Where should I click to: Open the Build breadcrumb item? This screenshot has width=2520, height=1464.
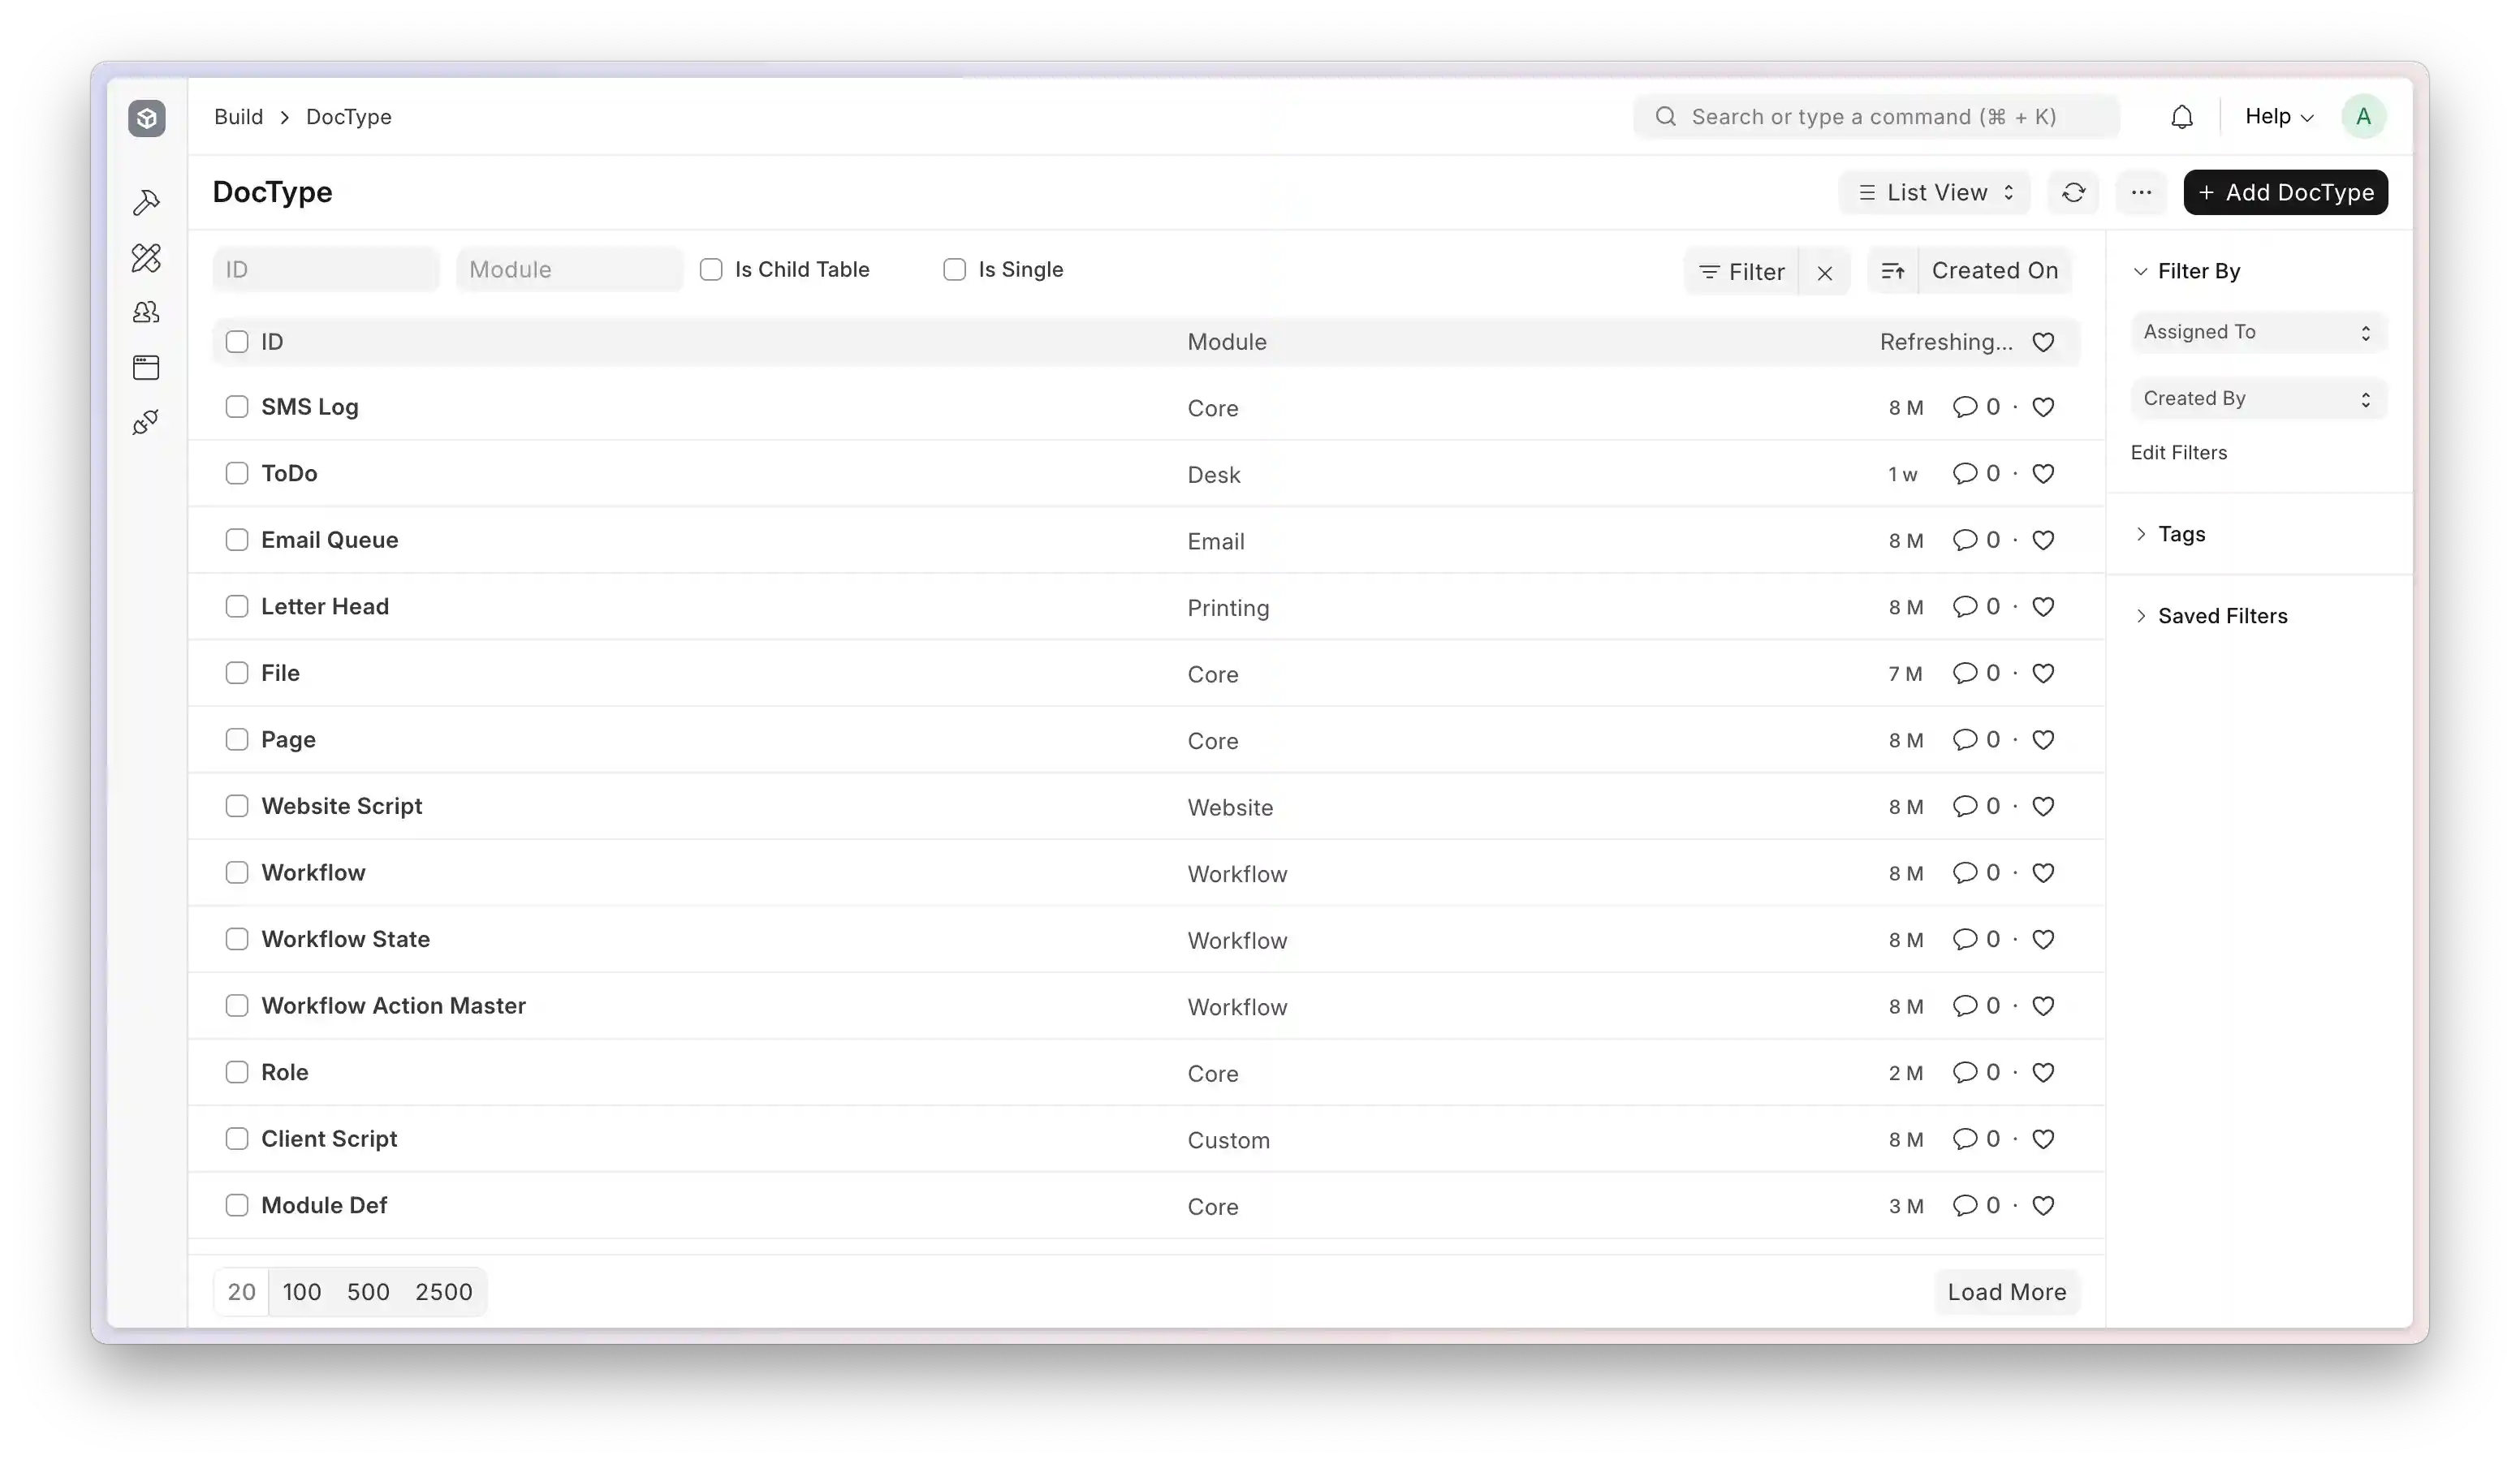tap(239, 117)
